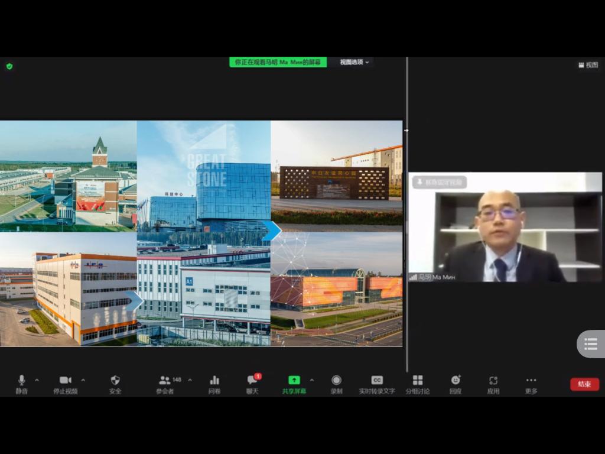Click the View button at top right

[x=588, y=65]
